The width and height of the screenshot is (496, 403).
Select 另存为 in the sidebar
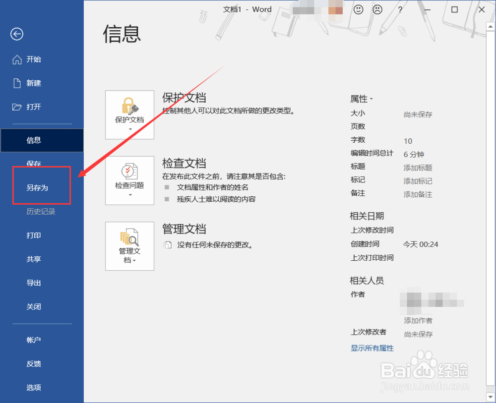pyautogui.click(x=37, y=188)
